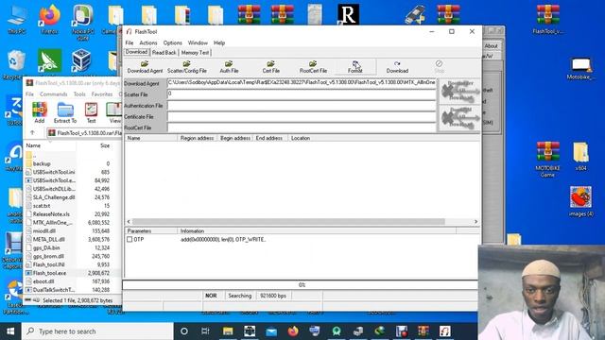Image resolution: width=605 pixels, height=340 pixels.
Task: Click the Certificate File input field
Action: click(302, 117)
